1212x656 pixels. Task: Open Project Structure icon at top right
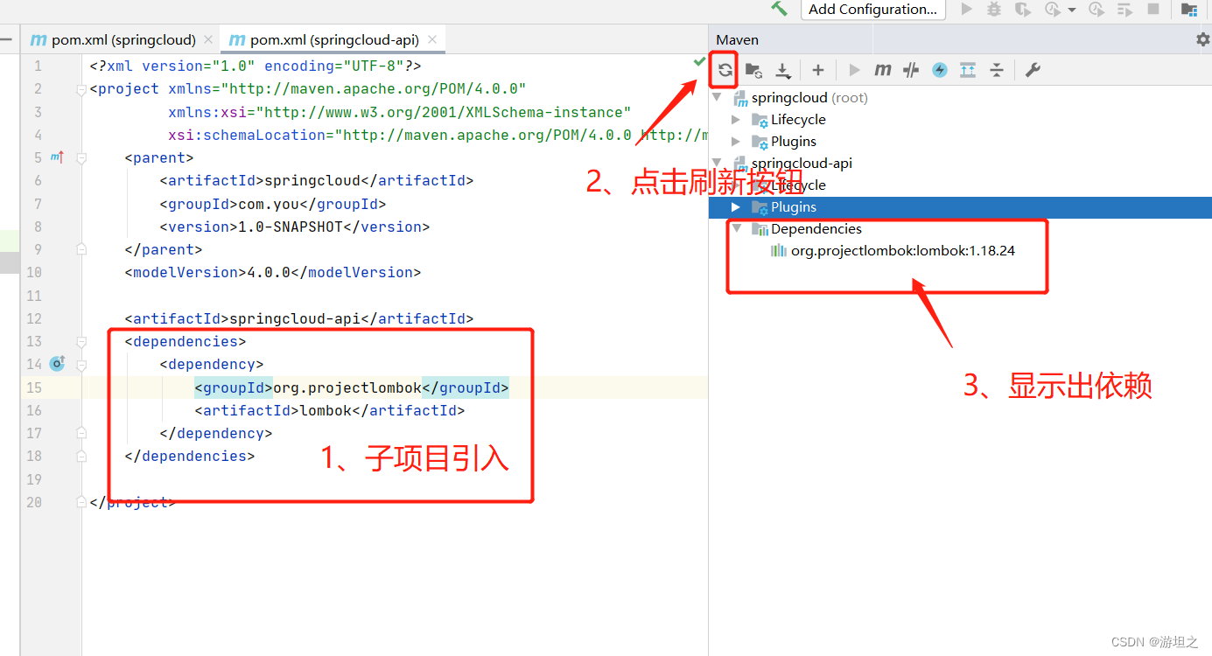1188,9
